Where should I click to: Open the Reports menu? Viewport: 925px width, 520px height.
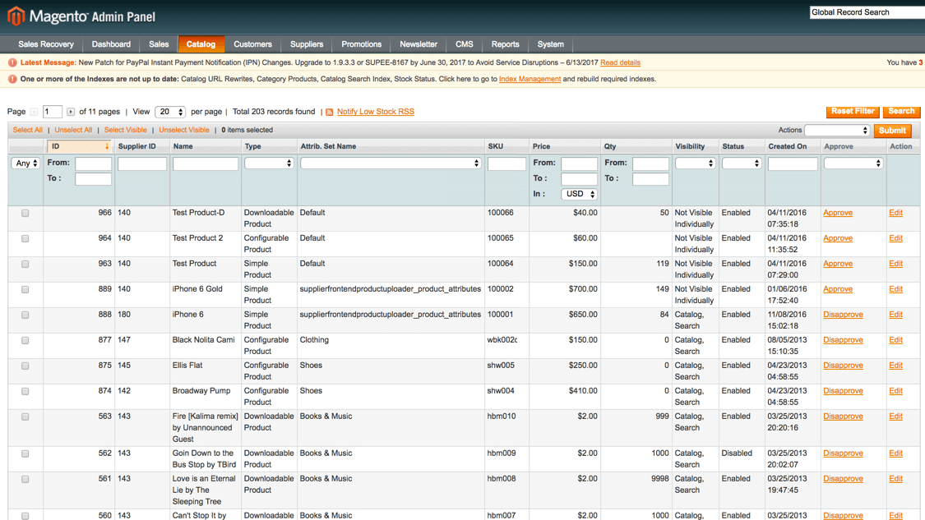tap(505, 44)
